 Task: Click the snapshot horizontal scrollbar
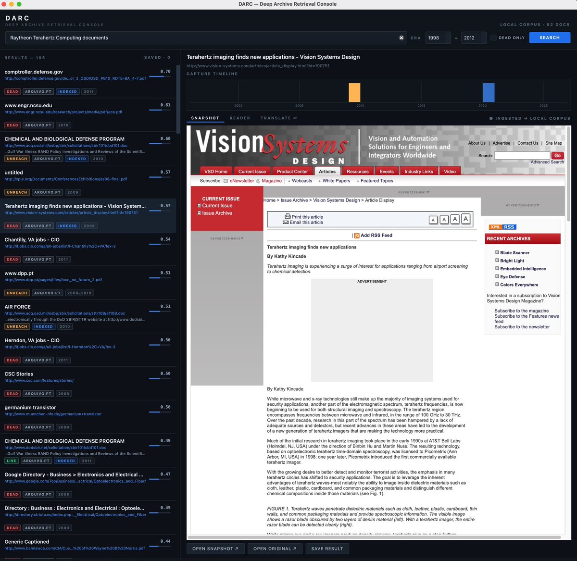pyautogui.click(x=374, y=536)
